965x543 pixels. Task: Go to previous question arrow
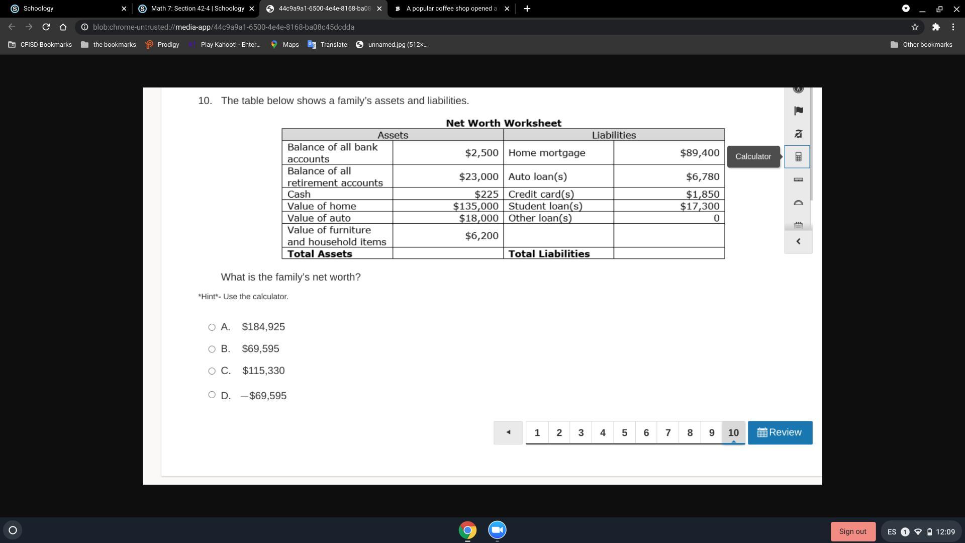click(508, 432)
